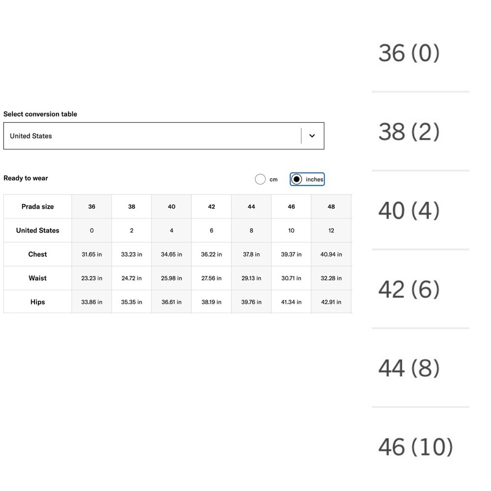Click the United States combo box field
Screen dimensions: 491x491
coord(164,136)
